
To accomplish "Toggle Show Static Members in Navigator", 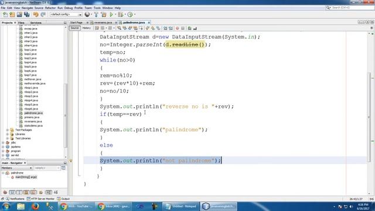I will click(19, 192).
